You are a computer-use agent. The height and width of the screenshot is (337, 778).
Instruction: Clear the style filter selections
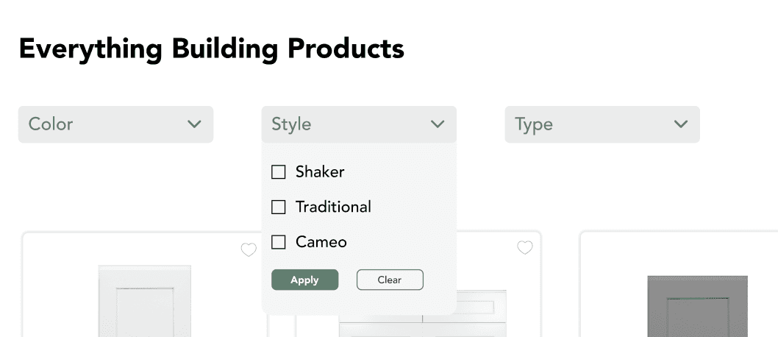pos(390,280)
